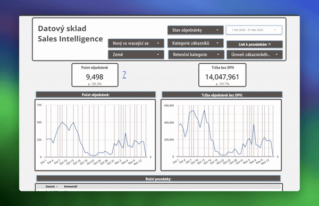This screenshot has width=319, height=206.
Task: Expand the Nový vs vracející se filter
Action: pos(136,44)
